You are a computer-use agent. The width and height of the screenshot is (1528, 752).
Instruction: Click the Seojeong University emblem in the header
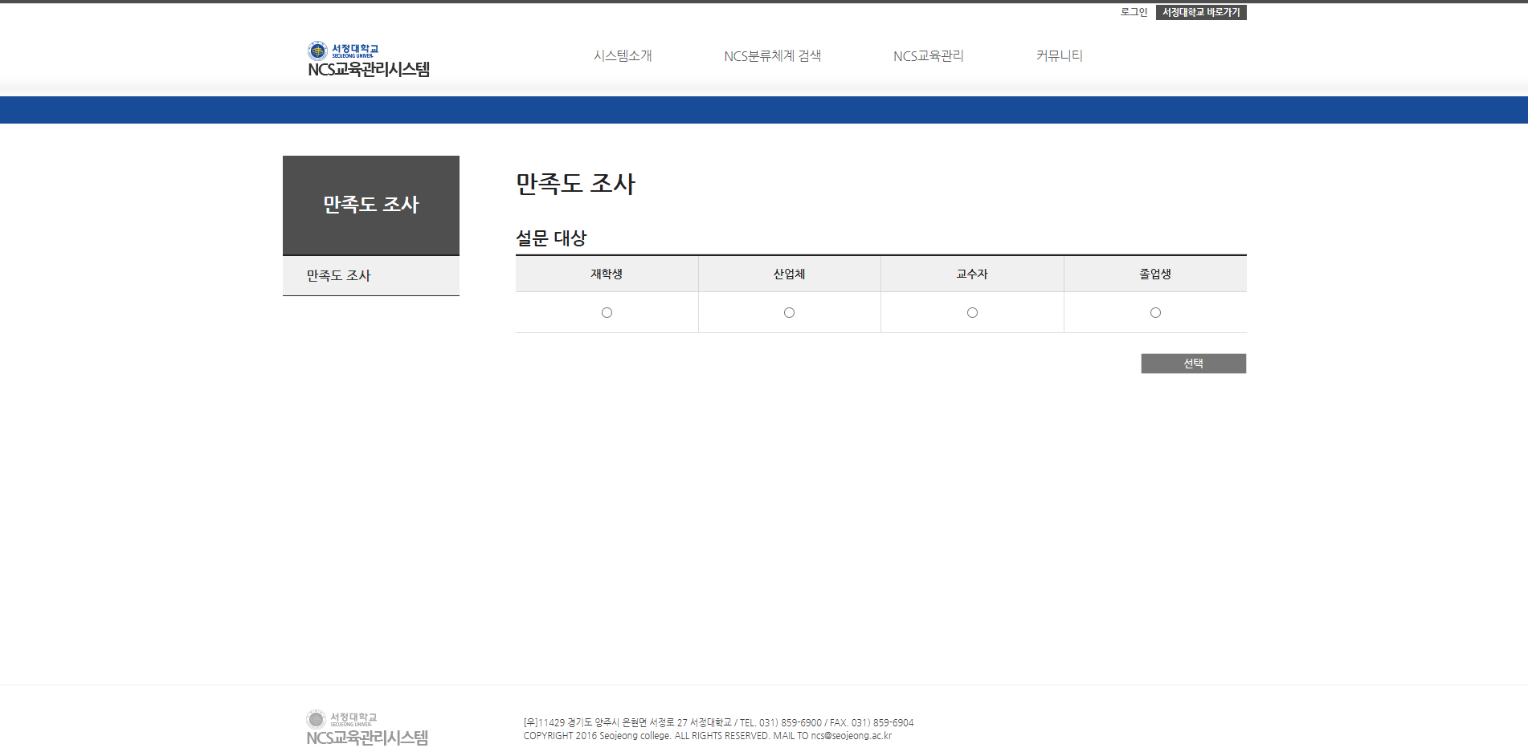[318, 51]
